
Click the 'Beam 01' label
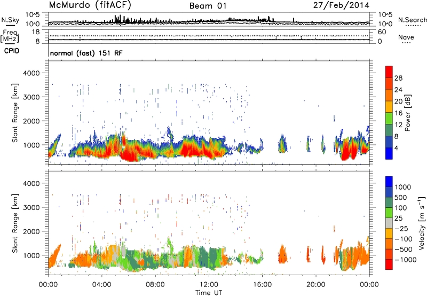(x=208, y=6)
